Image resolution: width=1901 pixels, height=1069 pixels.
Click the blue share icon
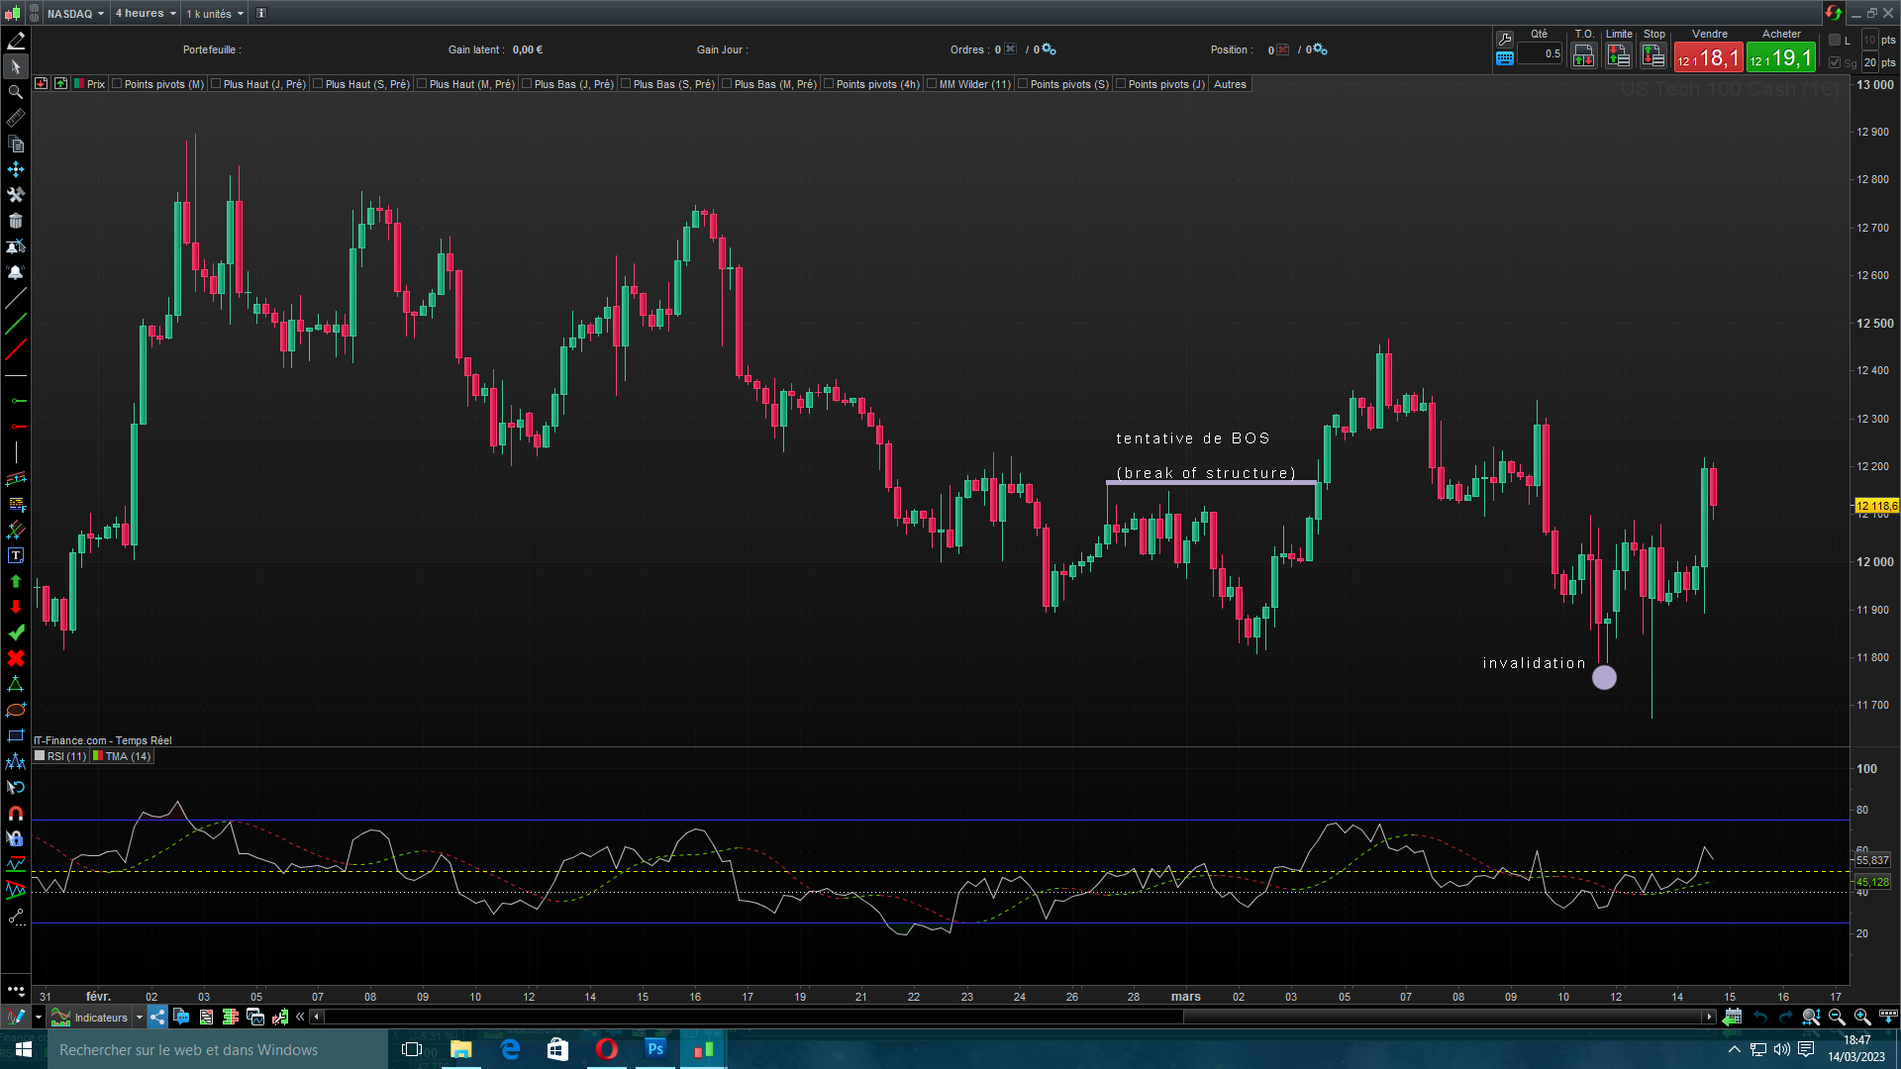coord(157,1017)
